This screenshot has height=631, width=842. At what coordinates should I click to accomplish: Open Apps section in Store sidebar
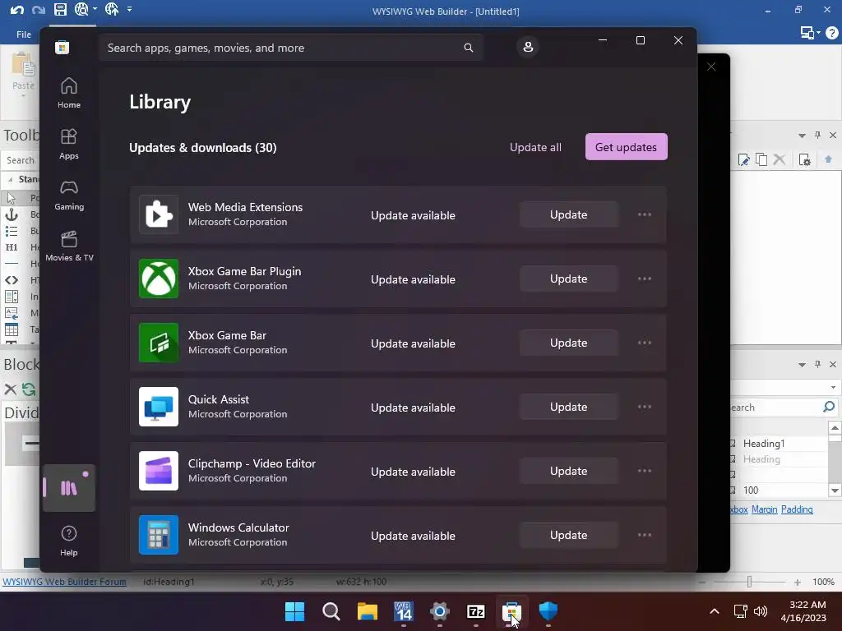(69, 144)
